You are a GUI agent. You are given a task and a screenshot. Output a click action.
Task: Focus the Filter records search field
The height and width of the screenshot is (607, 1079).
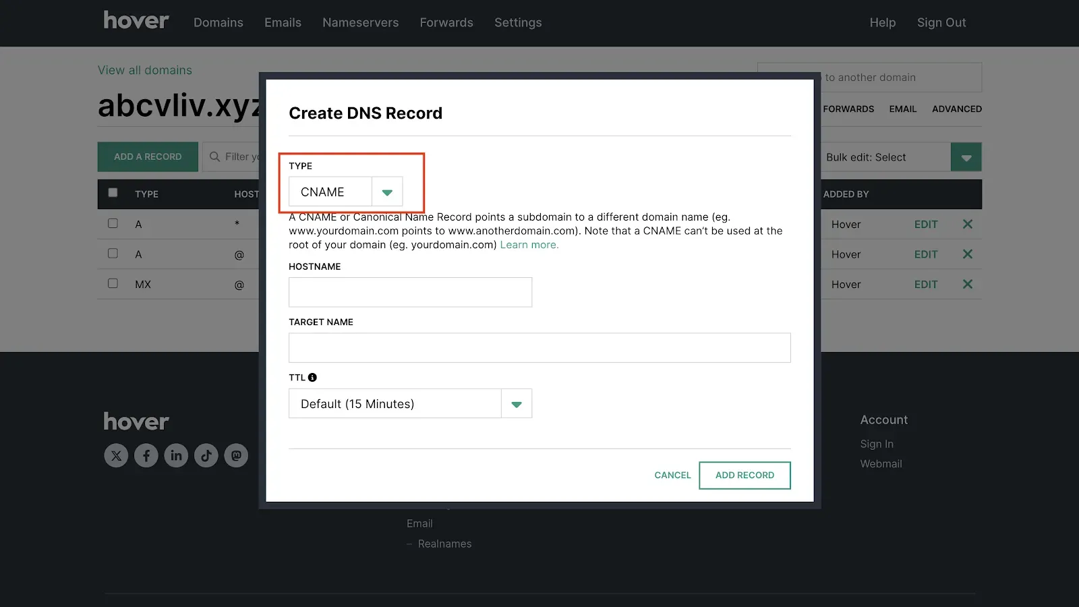pyautogui.click(x=231, y=156)
